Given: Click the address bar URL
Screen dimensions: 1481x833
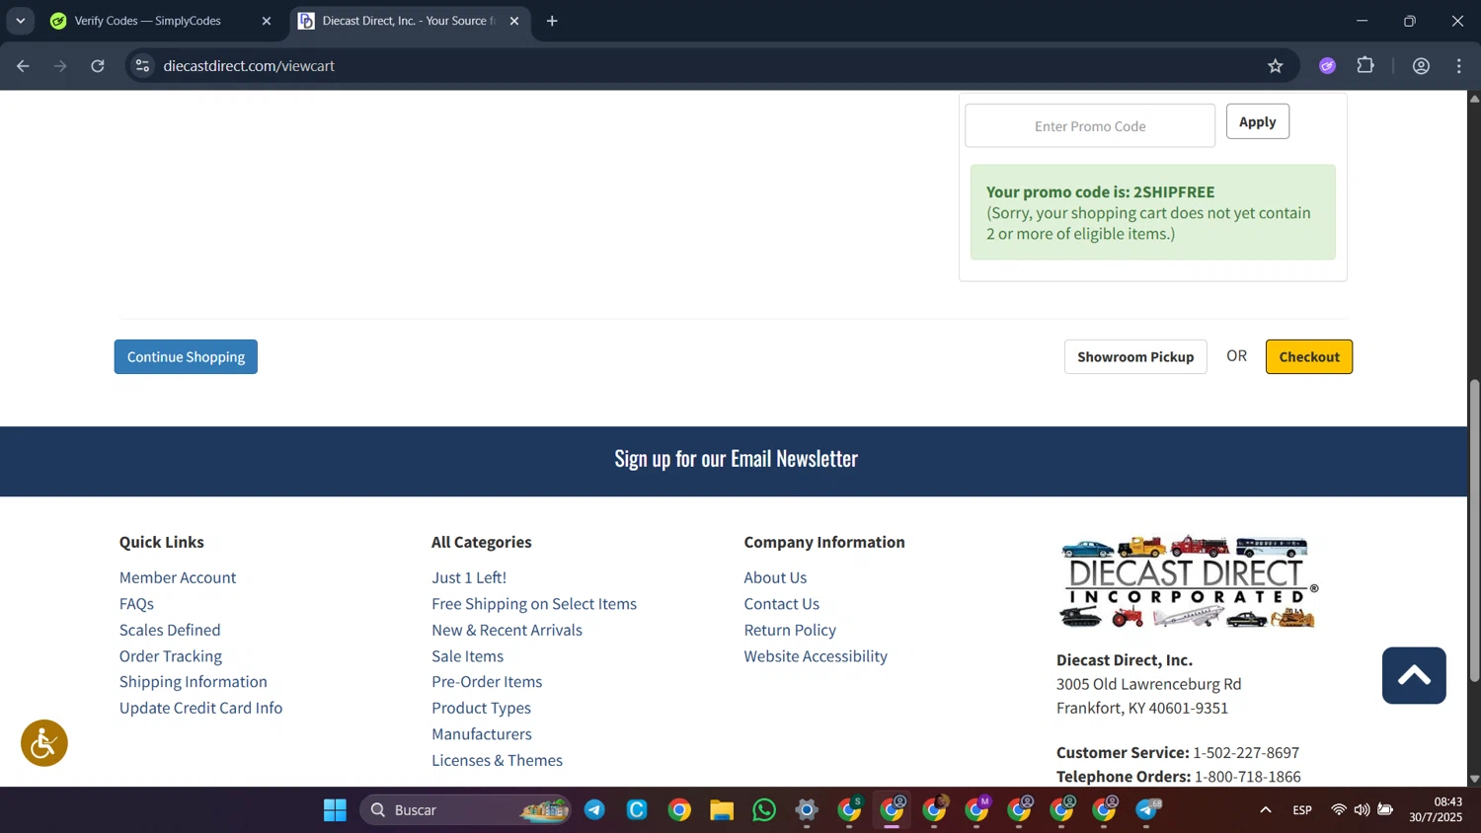Looking at the screenshot, I should (249, 66).
